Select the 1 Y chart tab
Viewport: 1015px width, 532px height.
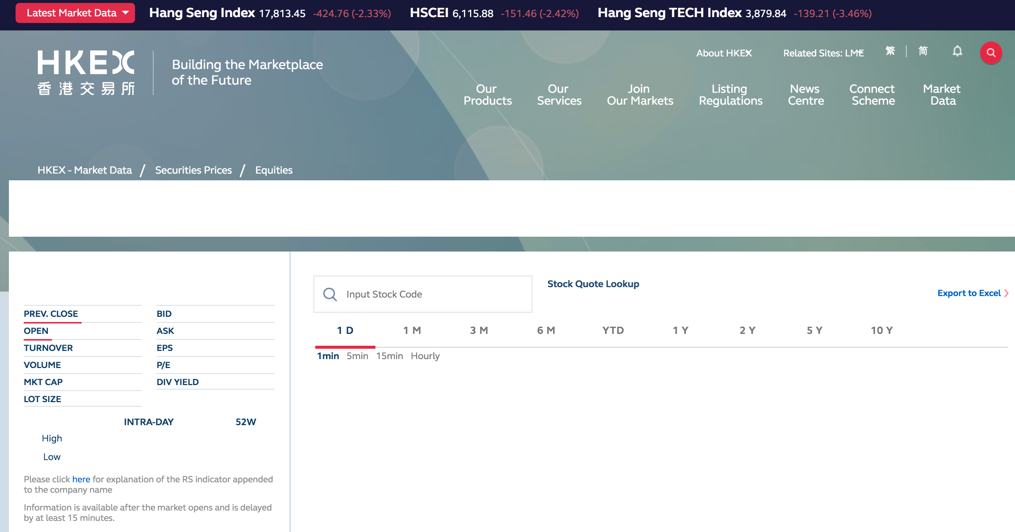pos(680,330)
